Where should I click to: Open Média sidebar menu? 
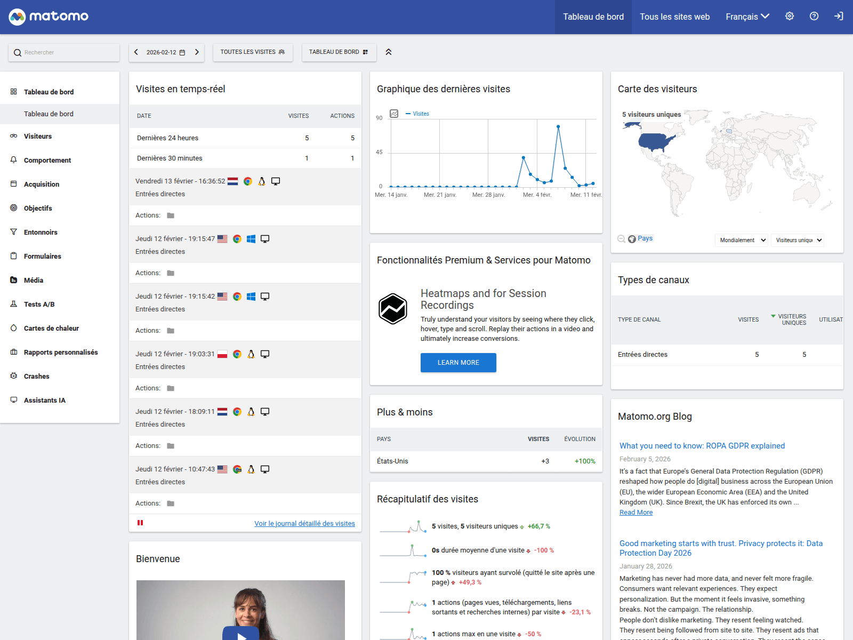60,280
